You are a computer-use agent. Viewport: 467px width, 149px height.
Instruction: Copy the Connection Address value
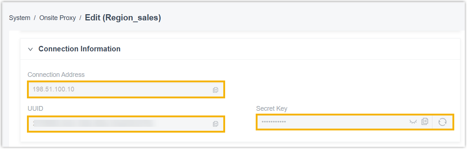(x=216, y=90)
